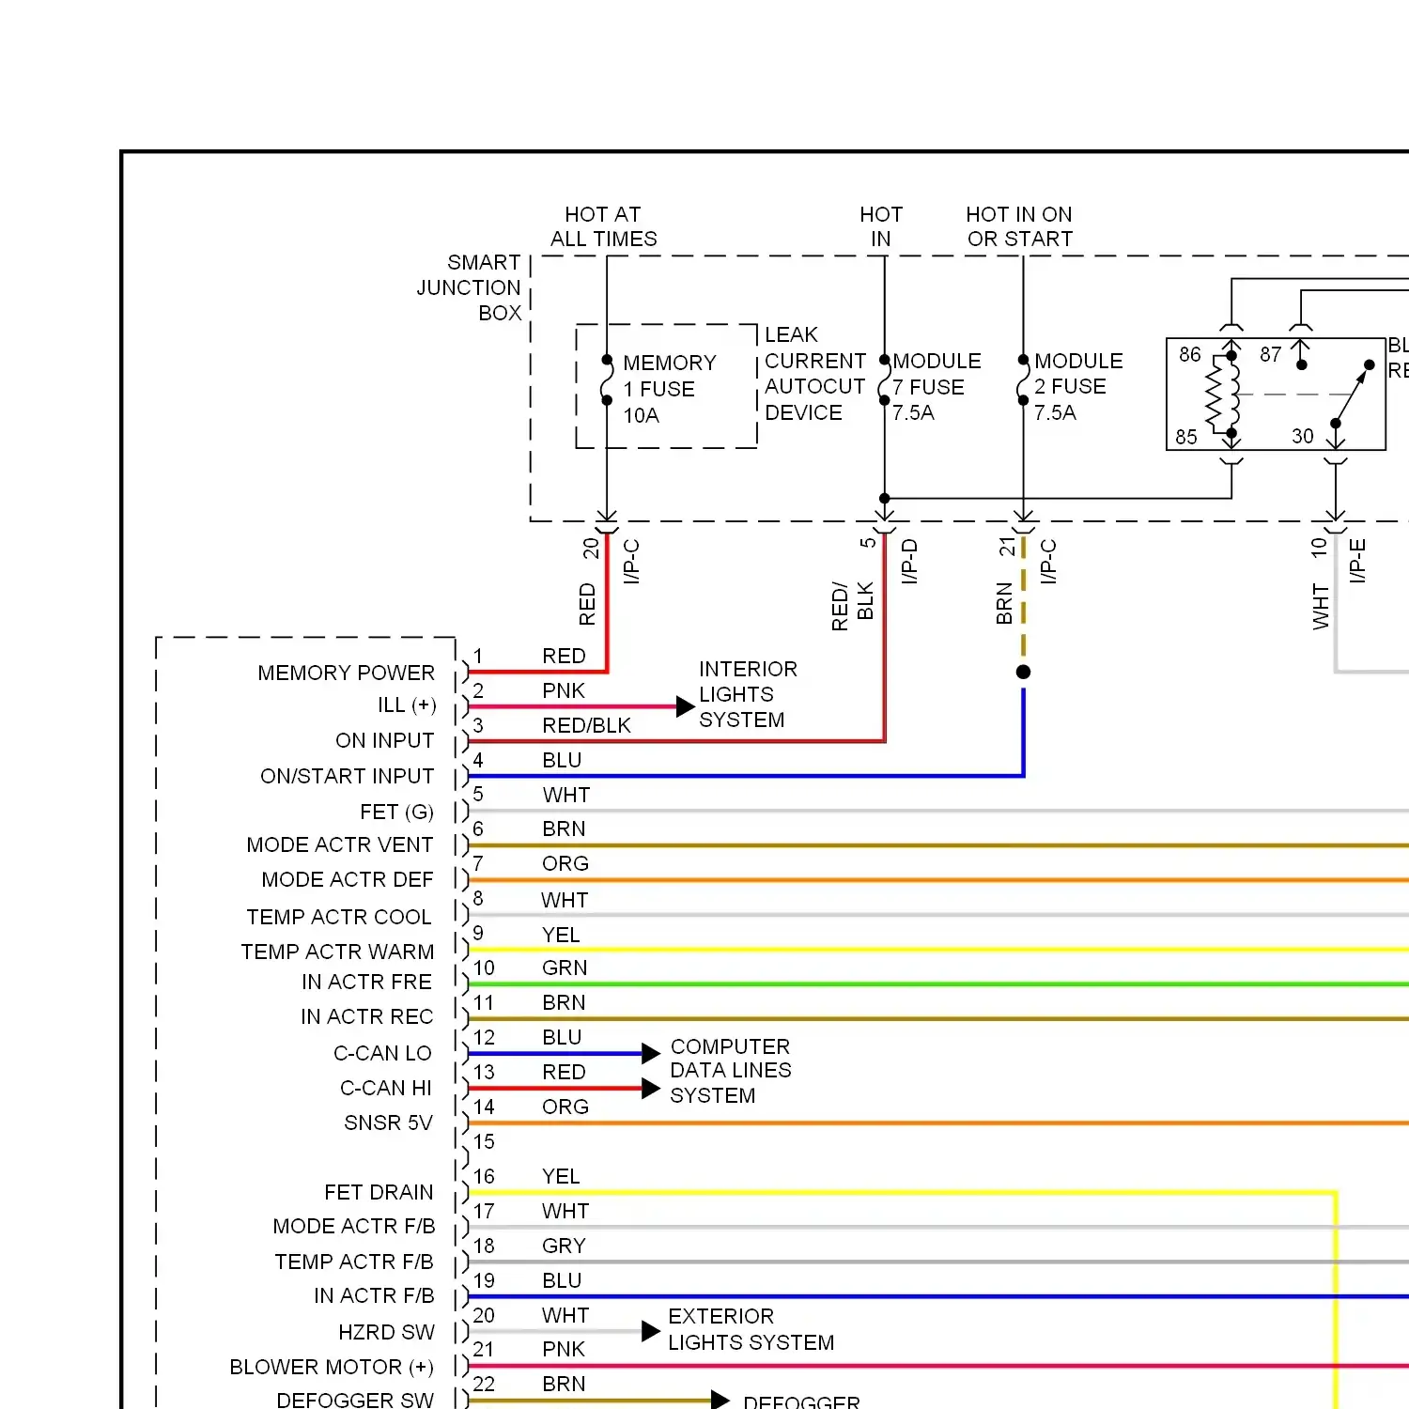This screenshot has width=1409, height=1409.
Task: Click the MEMORY POWER pin label
Action: [x=346, y=673]
